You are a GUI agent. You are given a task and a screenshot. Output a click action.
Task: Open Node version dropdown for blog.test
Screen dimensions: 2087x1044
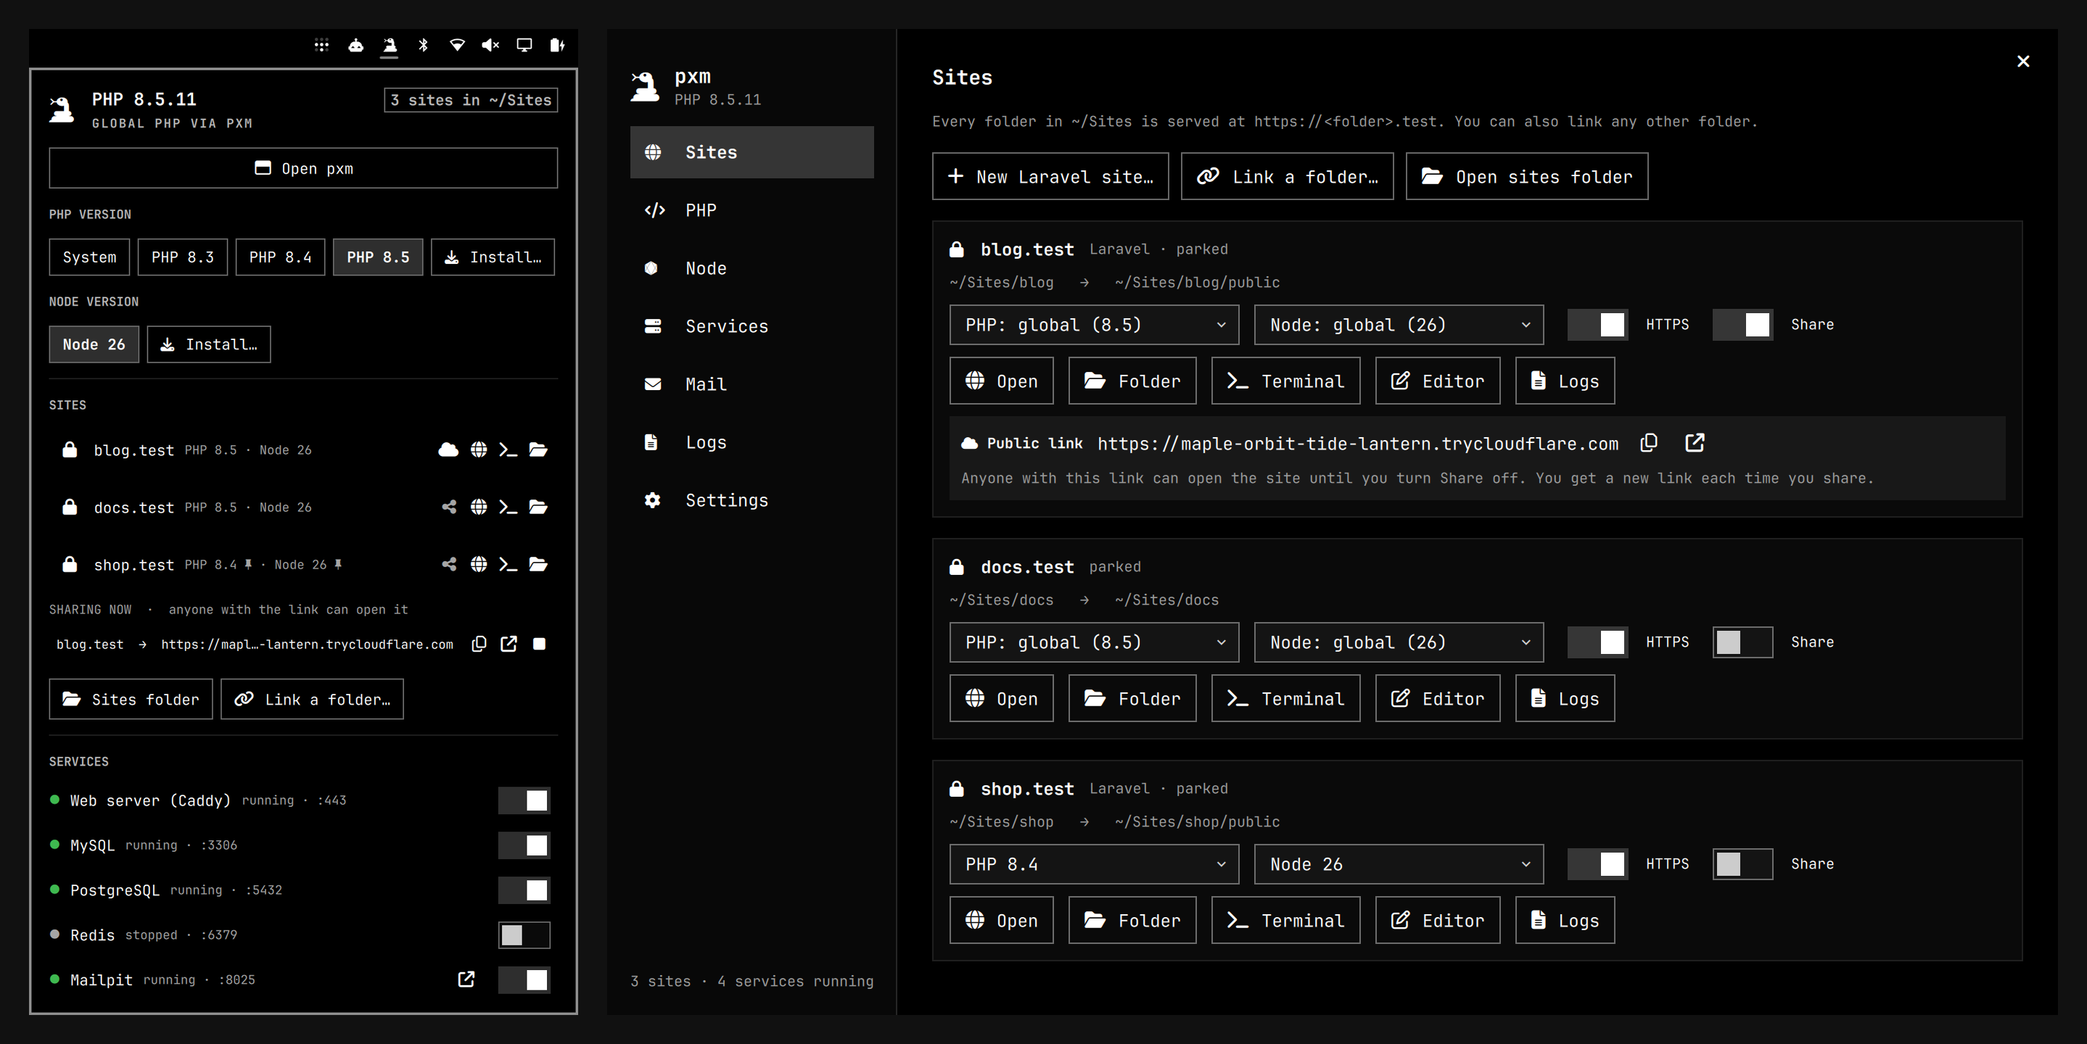click(1399, 325)
